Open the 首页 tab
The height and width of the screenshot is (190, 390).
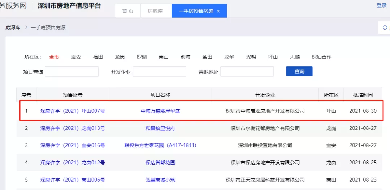coord(128,11)
